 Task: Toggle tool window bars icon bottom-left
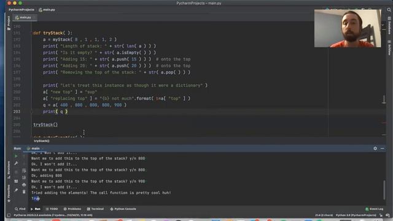pos(9,215)
